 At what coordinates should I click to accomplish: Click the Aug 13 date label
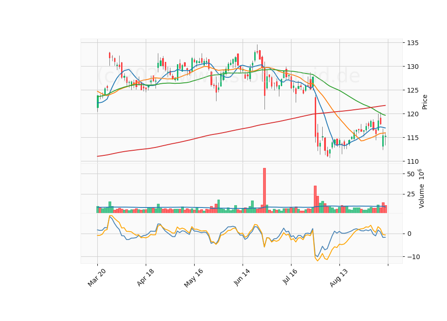click(339, 278)
